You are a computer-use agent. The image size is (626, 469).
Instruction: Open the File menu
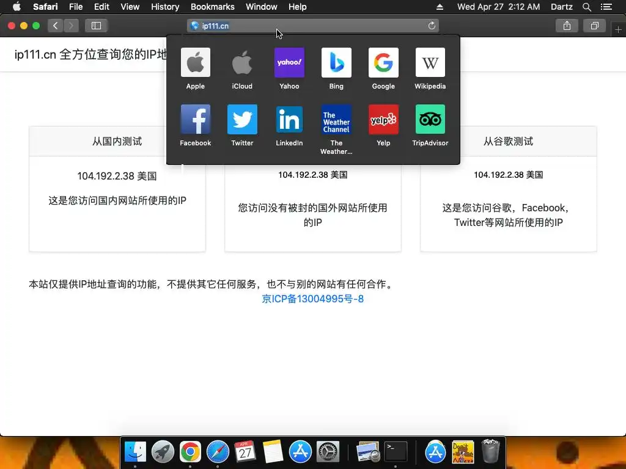(76, 7)
